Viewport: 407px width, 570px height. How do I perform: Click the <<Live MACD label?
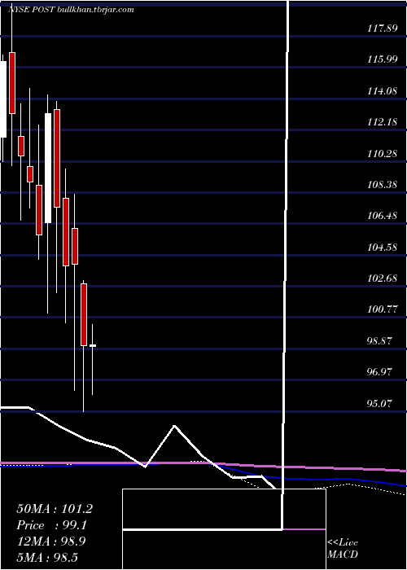343,548
